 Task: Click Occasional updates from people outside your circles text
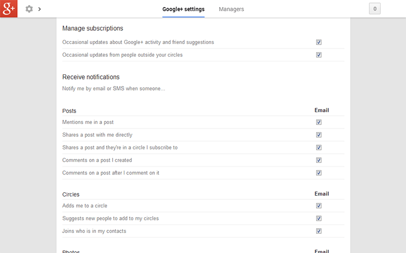point(122,55)
